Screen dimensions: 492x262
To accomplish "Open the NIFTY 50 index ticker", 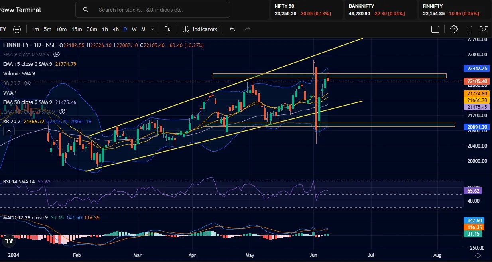I will pyautogui.click(x=307, y=10).
